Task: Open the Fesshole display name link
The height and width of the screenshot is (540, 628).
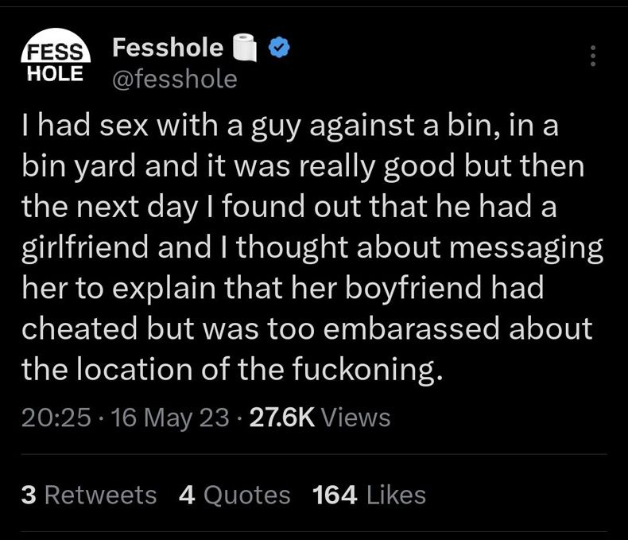Action: [x=168, y=48]
